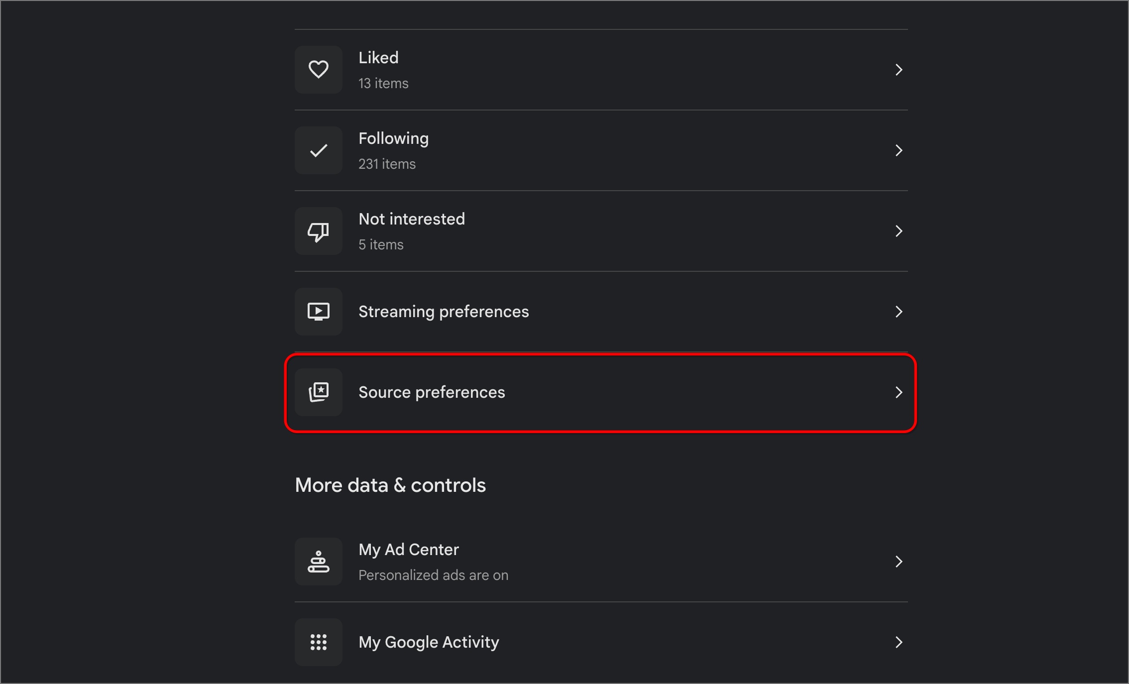Click the Streaming preferences screen icon

[319, 312]
